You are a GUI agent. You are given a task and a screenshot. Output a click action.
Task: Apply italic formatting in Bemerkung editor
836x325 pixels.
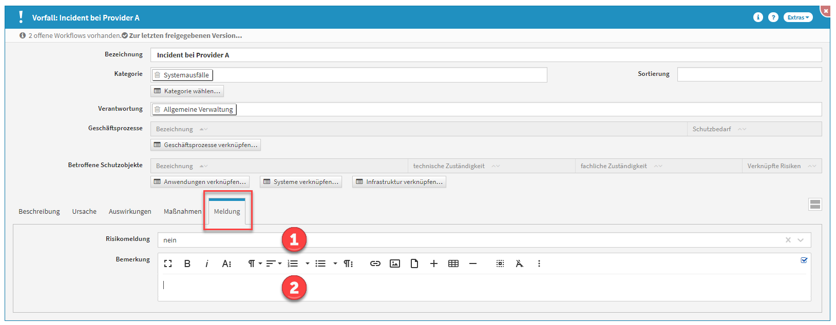tap(206, 263)
